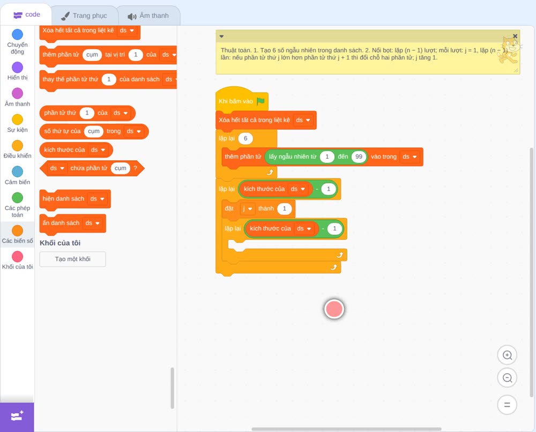Open the add extension button
The height and width of the screenshot is (432, 536).
[17, 417]
